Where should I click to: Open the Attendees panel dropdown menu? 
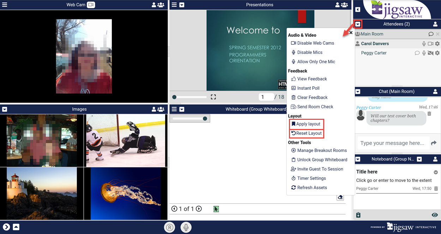tap(358, 24)
